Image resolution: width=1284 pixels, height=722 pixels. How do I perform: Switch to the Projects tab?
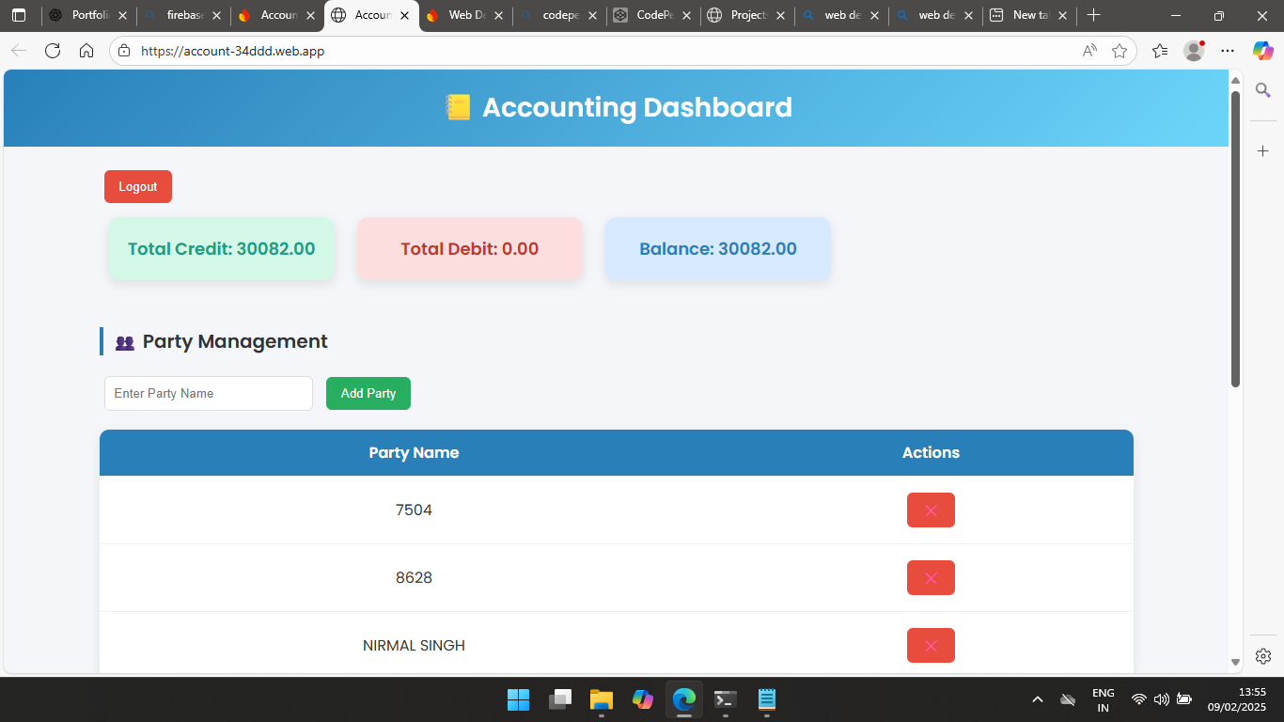(746, 16)
